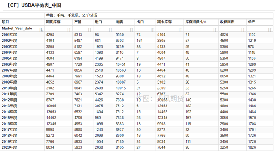Click 2001年度 production value 5313
275x154 pixels.
click(78, 34)
